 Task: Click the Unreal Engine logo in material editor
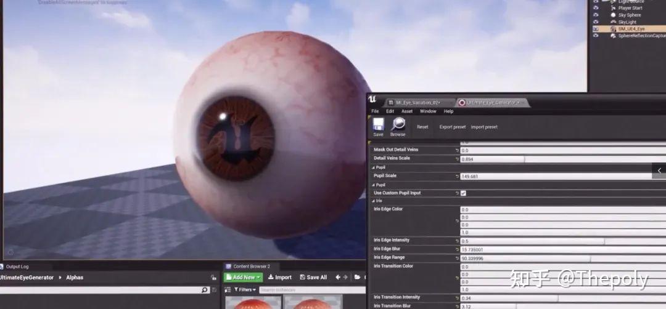(x=372, y=100)
